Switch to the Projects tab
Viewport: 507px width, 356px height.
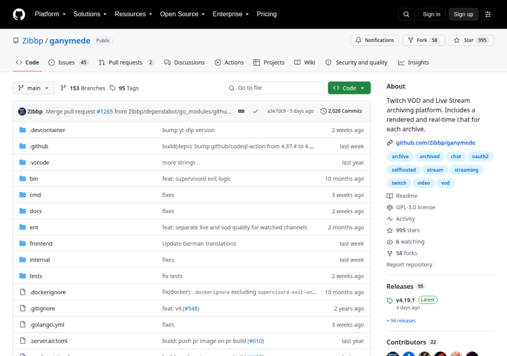pos(269,63)
